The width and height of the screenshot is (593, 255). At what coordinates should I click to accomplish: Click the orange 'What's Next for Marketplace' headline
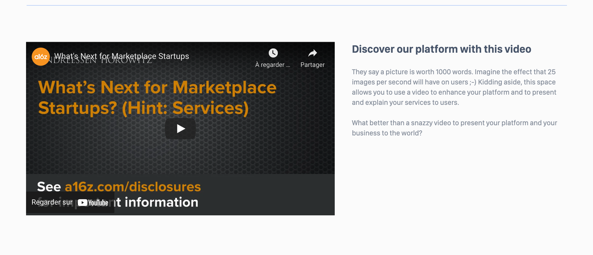(157, 87)
